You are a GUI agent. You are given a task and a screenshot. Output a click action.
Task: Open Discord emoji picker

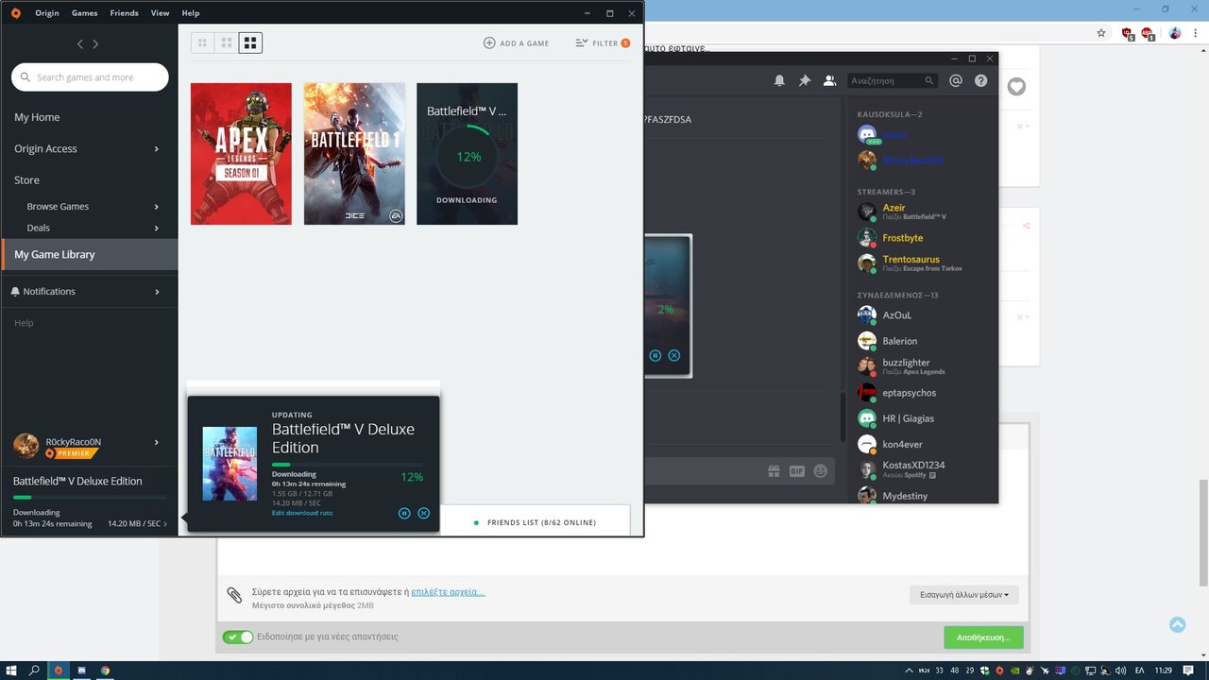click(821, 470)
